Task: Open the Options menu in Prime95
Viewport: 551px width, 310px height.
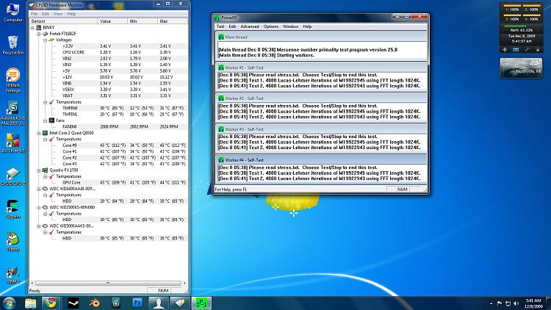Action: (x=271, y=26)
